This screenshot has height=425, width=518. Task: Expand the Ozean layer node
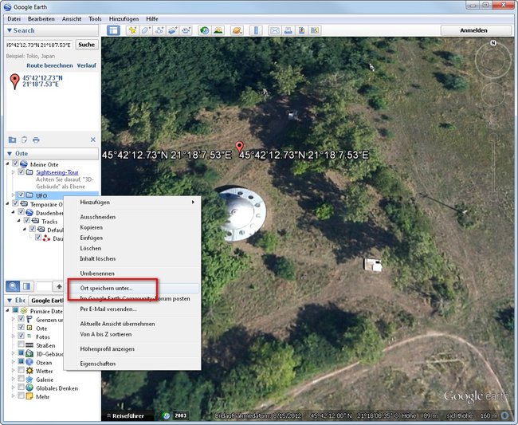coord(14,362)
